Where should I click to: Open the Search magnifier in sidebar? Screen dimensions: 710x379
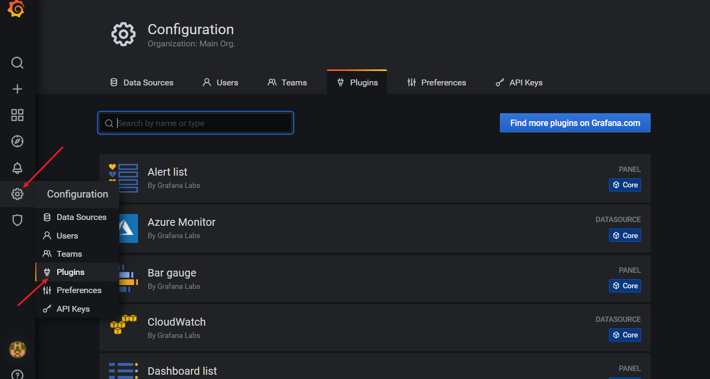click(x=17, y=63)
